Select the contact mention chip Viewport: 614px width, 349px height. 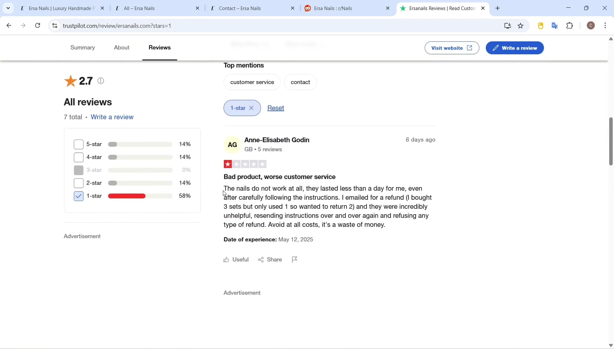(x=300, y=82)
